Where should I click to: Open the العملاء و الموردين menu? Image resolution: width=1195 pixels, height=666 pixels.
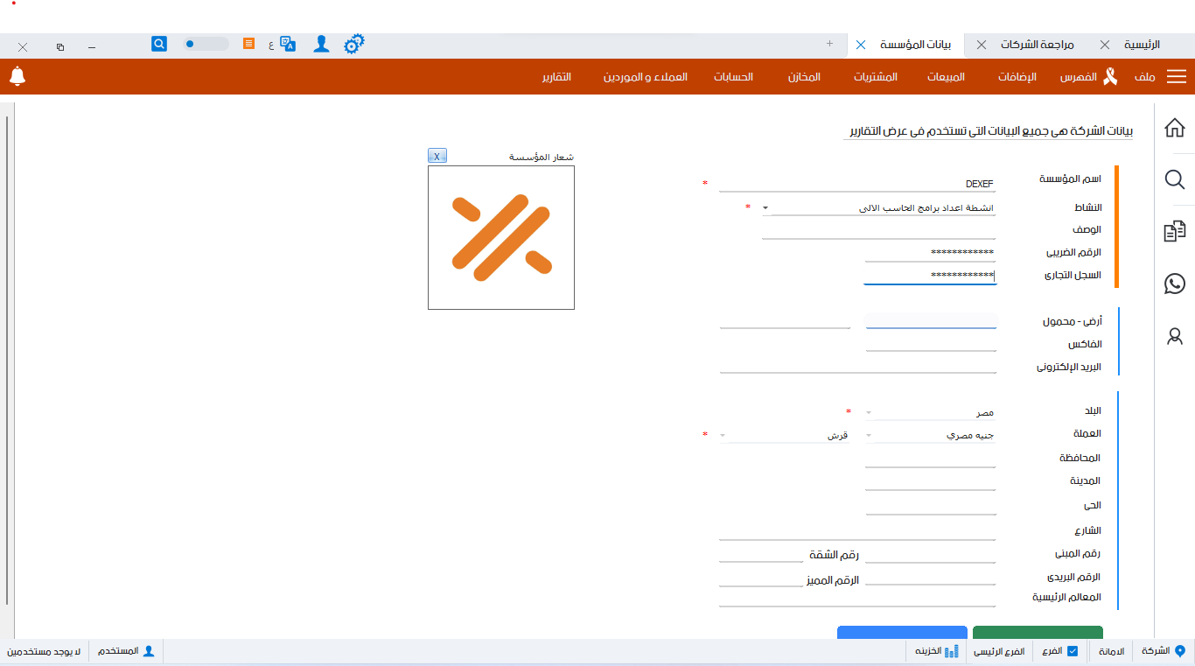tap(645, 77)
